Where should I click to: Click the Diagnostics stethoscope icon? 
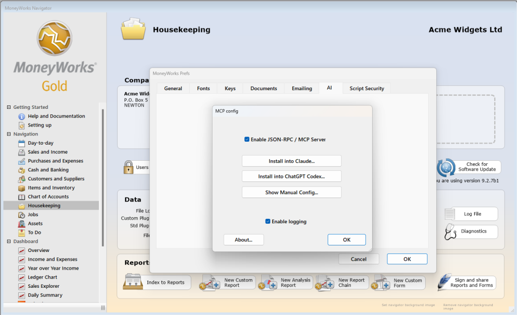click(450, 231)
